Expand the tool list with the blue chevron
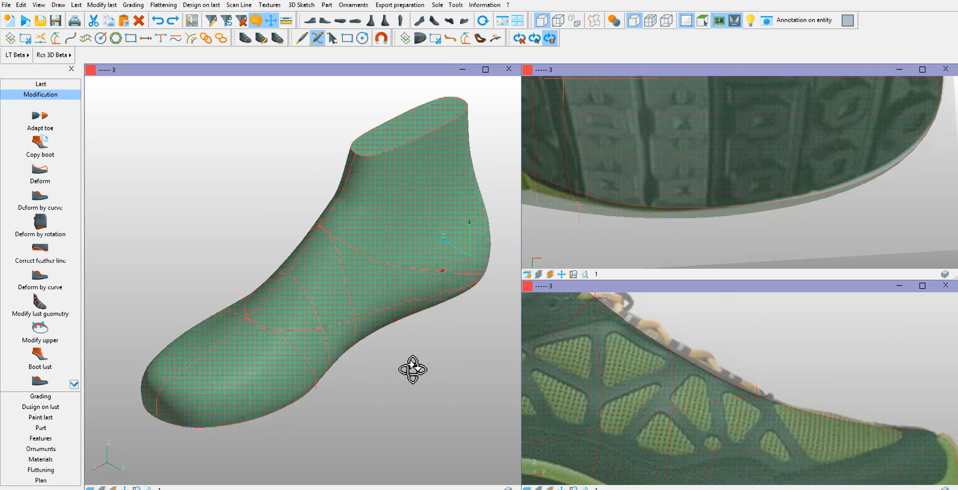The image size is (958, 490). (x=74, y=384)
